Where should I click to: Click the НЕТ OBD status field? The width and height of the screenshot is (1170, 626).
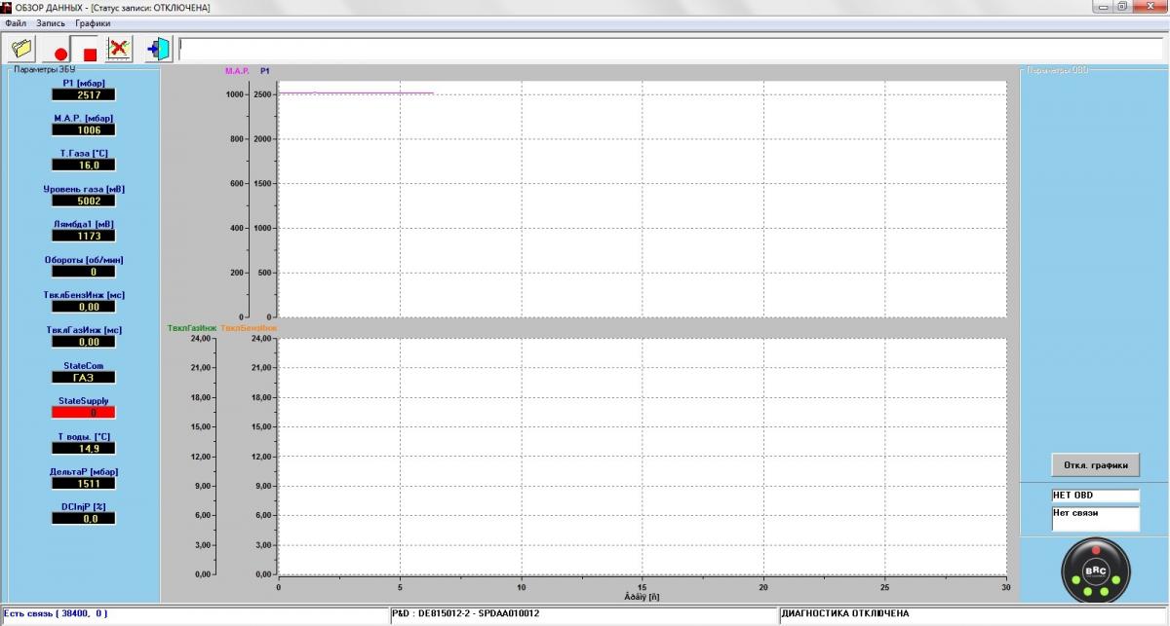(x=1095, y=496)
